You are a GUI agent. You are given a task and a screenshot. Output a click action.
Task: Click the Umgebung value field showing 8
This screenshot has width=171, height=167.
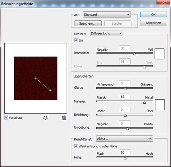[125, 123]
